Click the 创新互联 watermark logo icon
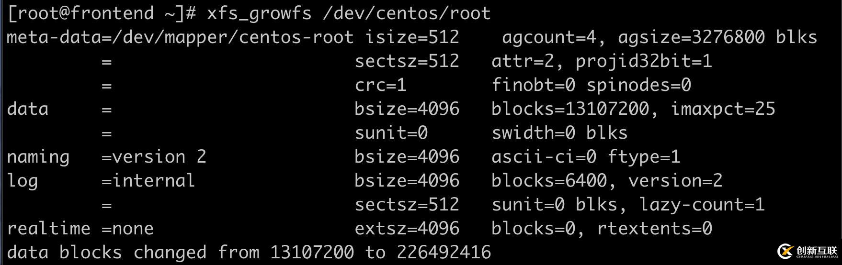 tap(785, 251)
